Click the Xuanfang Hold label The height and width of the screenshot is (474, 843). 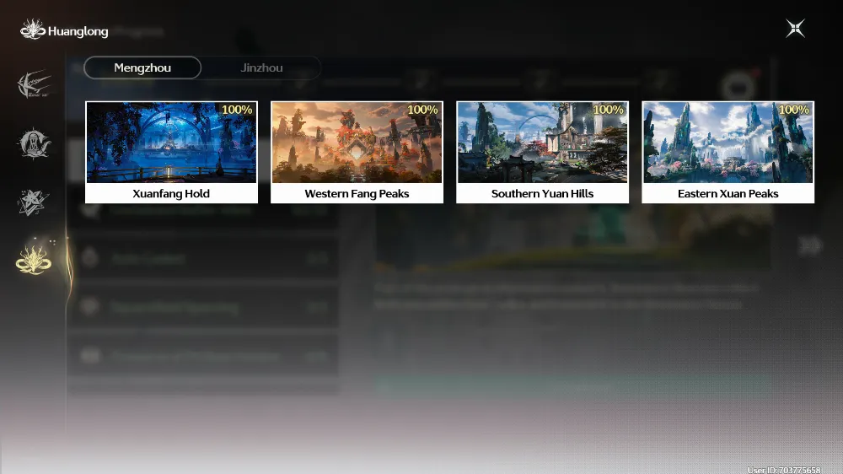[x=171, y=194]
